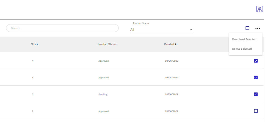Click the Created At column header
The width and height of the screenshot is (268, 122).
click(171, 44)
